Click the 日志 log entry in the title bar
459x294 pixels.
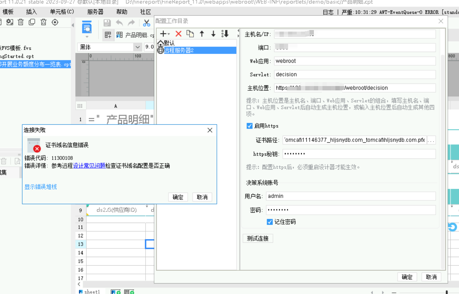coord(328,12)
